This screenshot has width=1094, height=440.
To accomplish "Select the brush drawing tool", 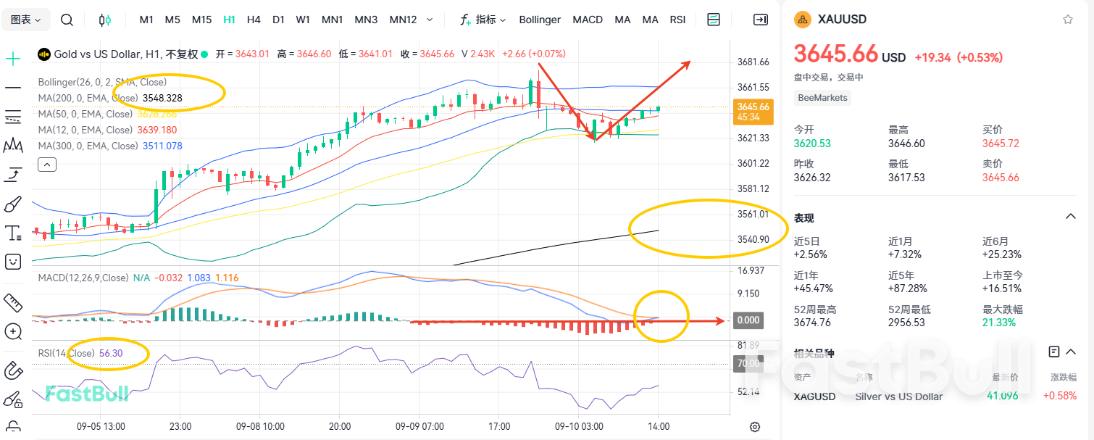I will pyautogui.click(x=12, y=203).
